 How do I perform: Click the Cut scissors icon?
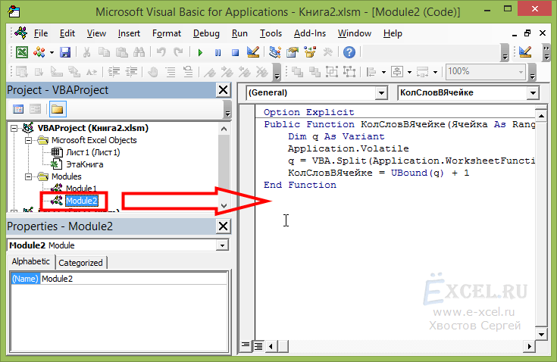[86, 52]
